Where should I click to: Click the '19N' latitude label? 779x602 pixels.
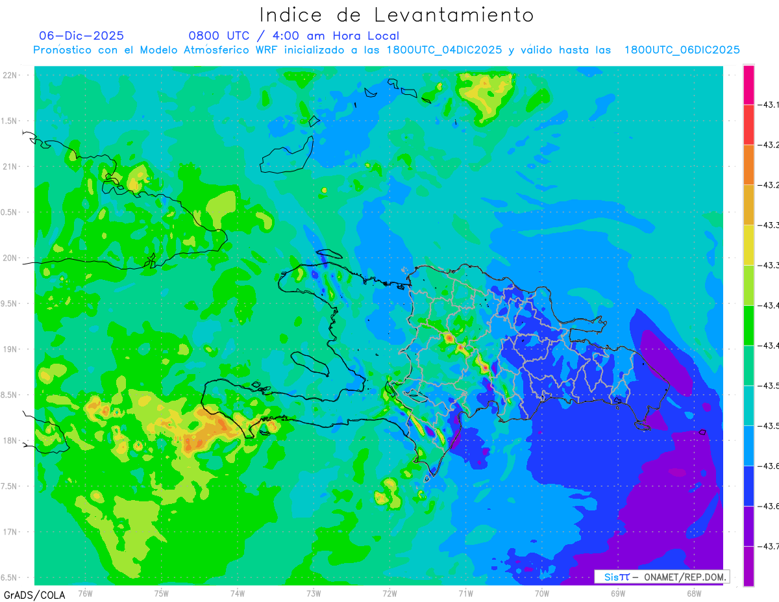click(x=11, y=349)
